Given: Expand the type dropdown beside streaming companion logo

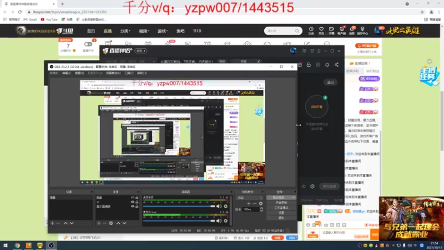Looking at the screenshot, I should point(141,51).
